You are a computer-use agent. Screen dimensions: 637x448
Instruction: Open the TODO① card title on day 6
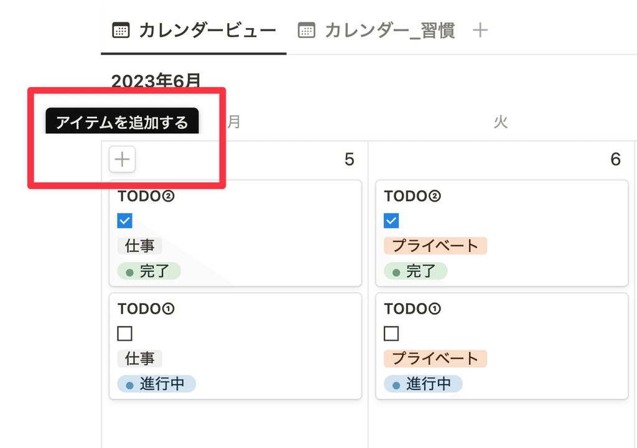click(x=413, y=309)
